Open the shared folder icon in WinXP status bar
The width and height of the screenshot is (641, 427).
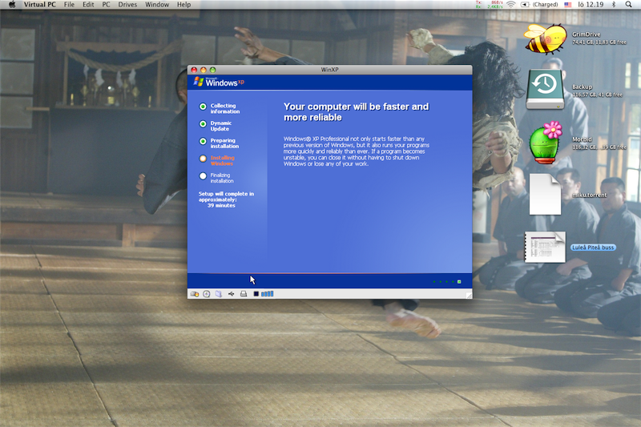point(218,294)
